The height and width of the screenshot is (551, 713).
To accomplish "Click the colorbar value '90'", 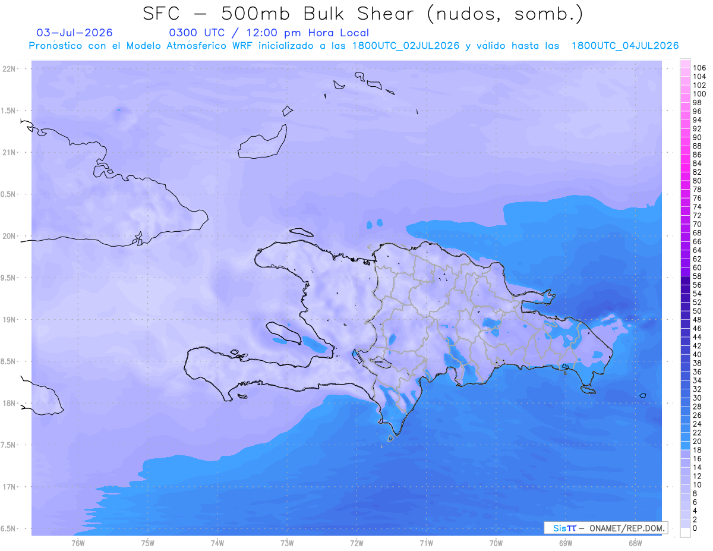I will point(698,137).
